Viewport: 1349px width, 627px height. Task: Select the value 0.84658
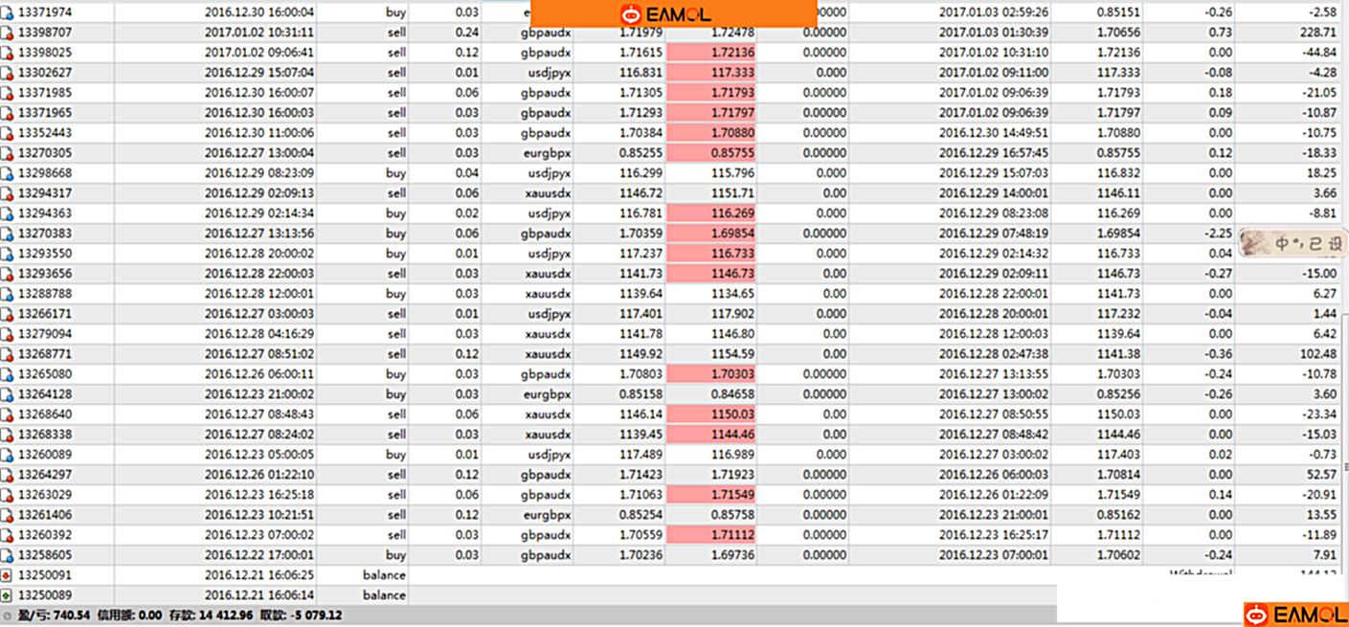click(x=732, y=394)
